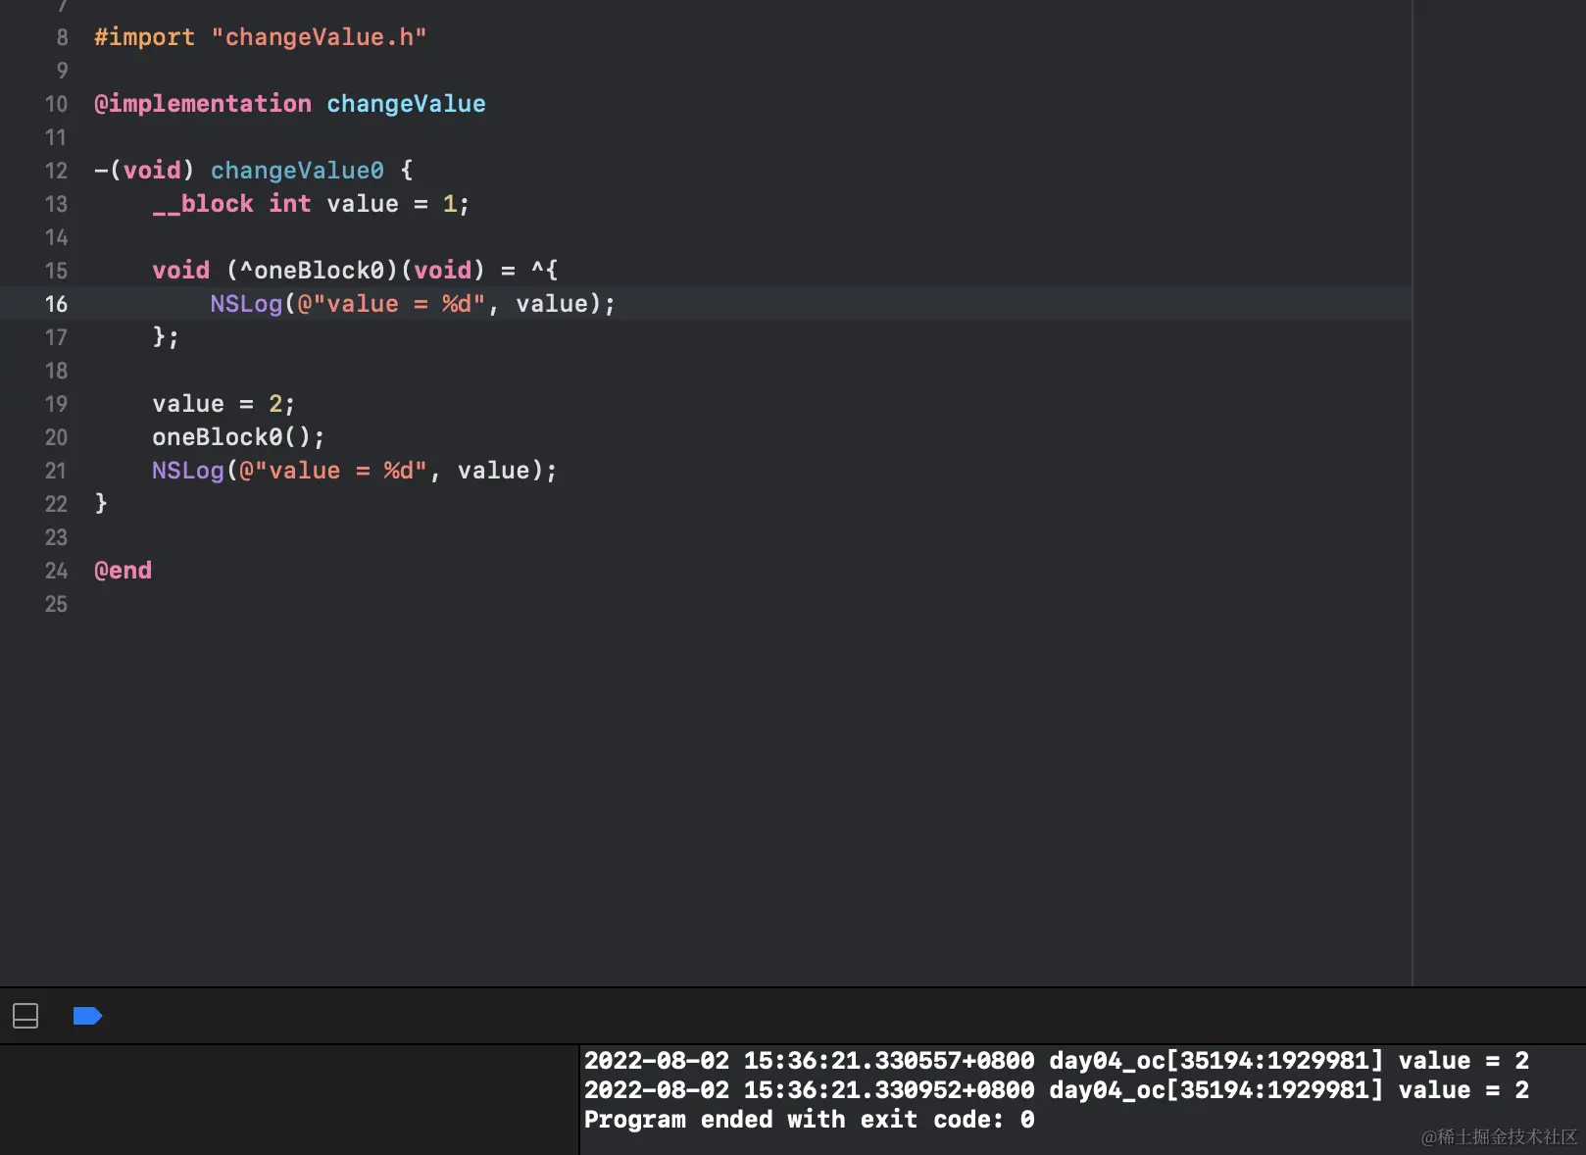Click first console log line ending 330557
1586x1155 pixels.
1057,1061
